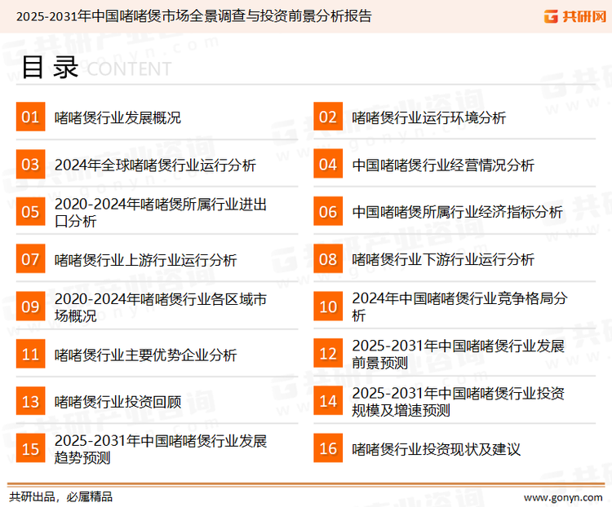Open chapter 2020-2024年啫啫煲所属行业进出口分析
Screen dimensions: 612x507
[x=161, y=213]
